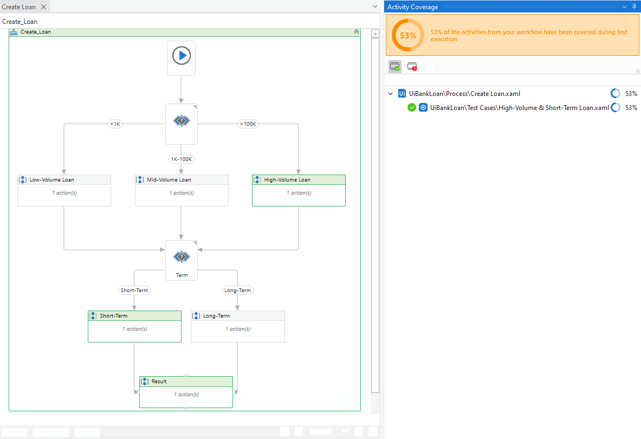Click the Mid-Volume Loan sequence icon
This screenshot has width=641, height=439.
(140, 179)
